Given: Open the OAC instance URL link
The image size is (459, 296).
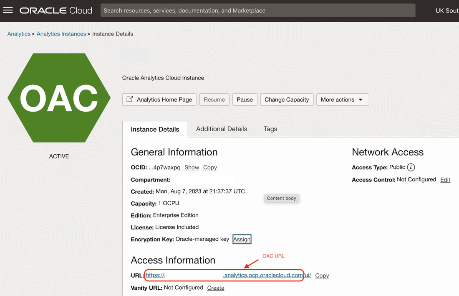Looking at the screenshot, I should [x=228, y=275].
